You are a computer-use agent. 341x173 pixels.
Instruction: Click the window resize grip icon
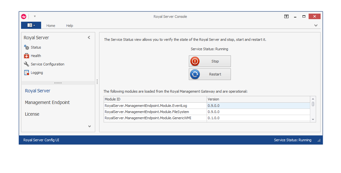click(x=319, y=141)
